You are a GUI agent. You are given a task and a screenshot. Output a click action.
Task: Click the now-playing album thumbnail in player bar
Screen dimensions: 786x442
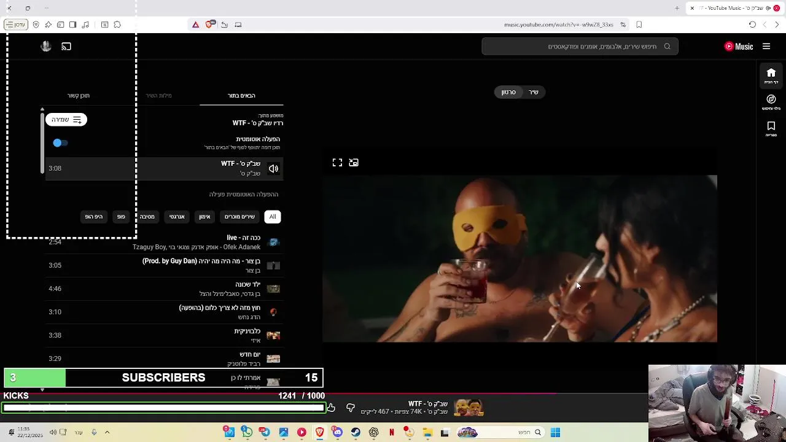click(469, 408)
